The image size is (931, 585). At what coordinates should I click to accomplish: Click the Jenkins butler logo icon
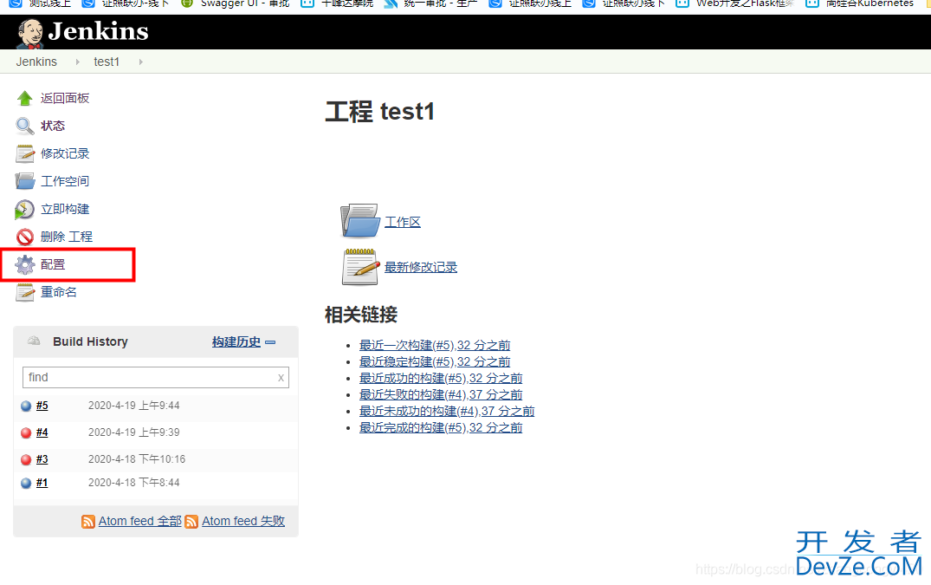(29, 33)
